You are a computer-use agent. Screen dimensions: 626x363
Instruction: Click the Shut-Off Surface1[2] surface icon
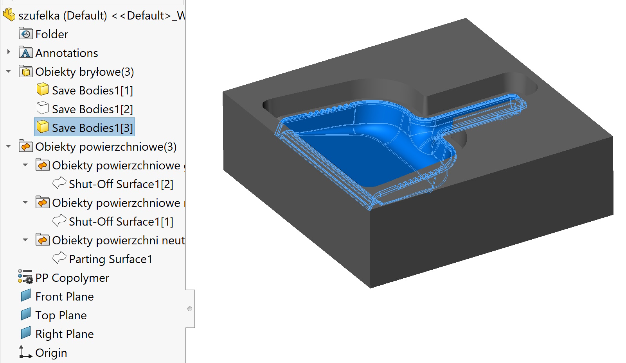[59, 183]
